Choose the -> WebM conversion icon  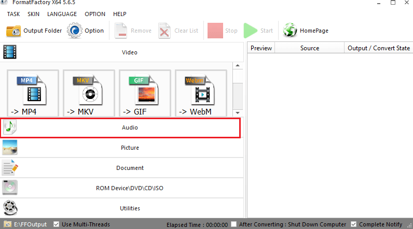coord(201,93)
